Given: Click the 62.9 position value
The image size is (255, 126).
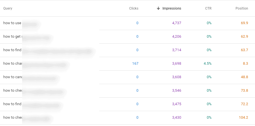Looking at the screenshot, I should [245, 37].
